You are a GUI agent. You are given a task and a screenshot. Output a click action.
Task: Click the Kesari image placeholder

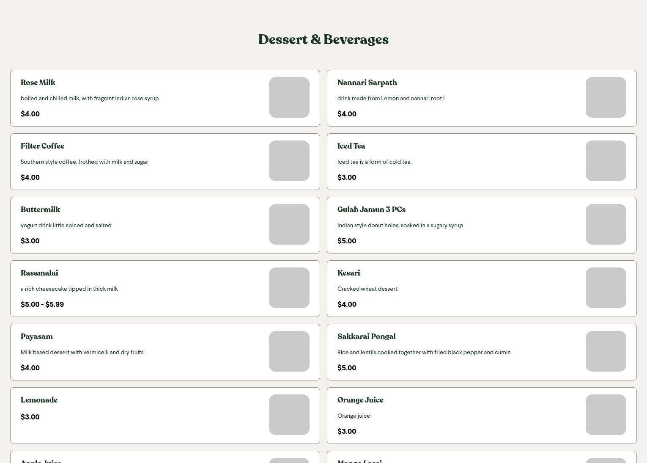606,288
